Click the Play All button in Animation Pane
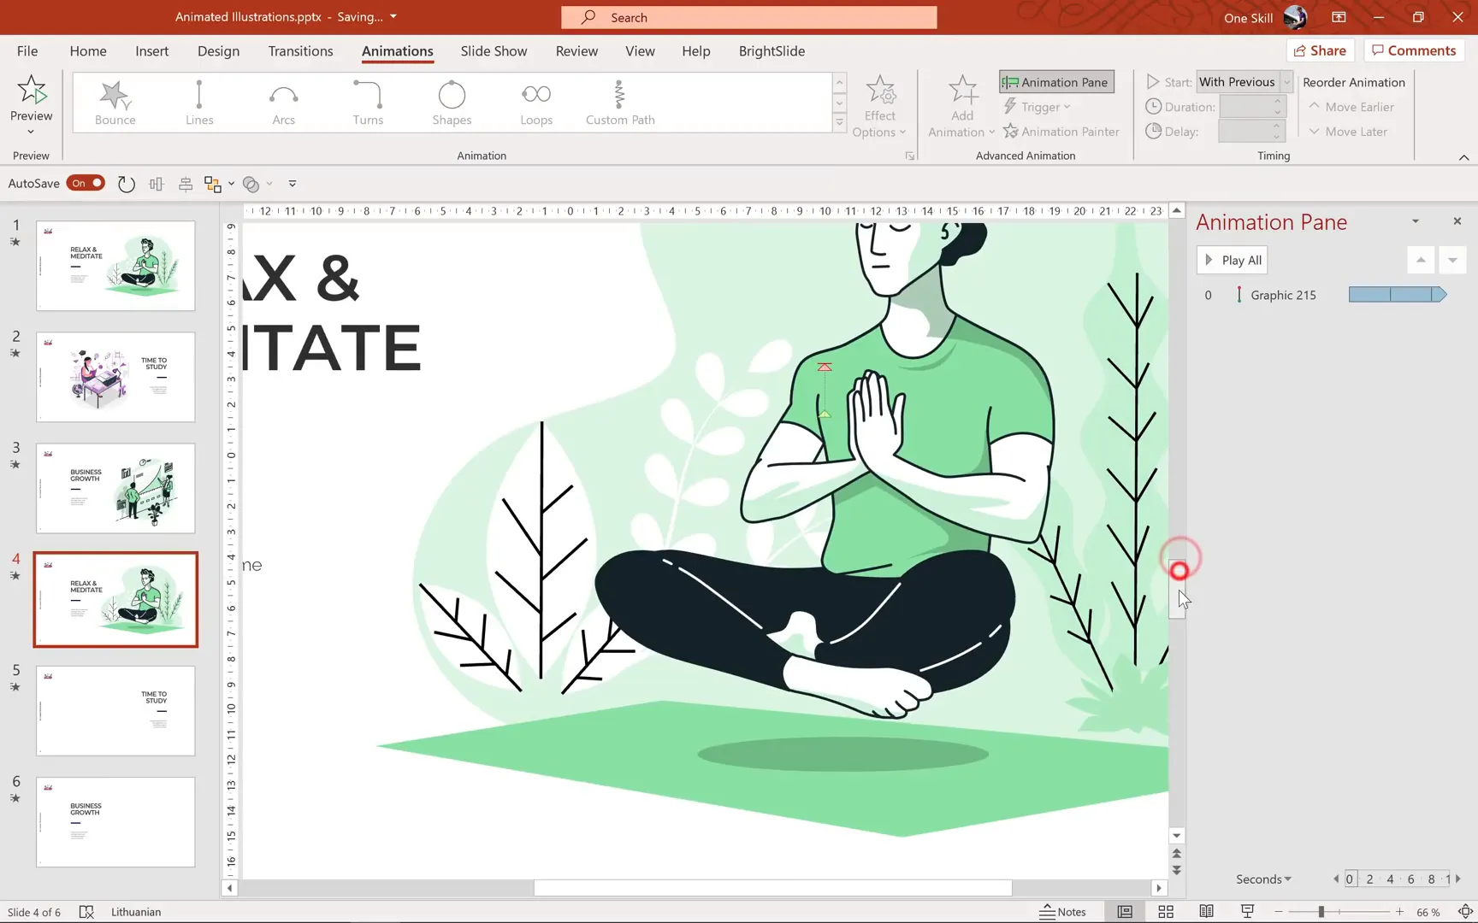 pos(1232,260)
